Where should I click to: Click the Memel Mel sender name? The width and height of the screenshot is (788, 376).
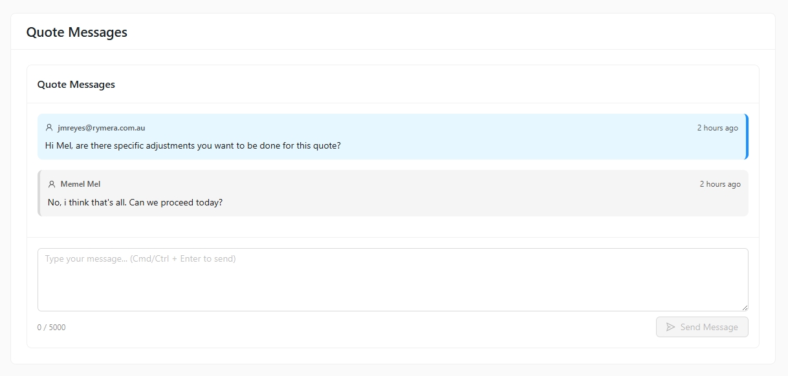[x=80, y=184]
